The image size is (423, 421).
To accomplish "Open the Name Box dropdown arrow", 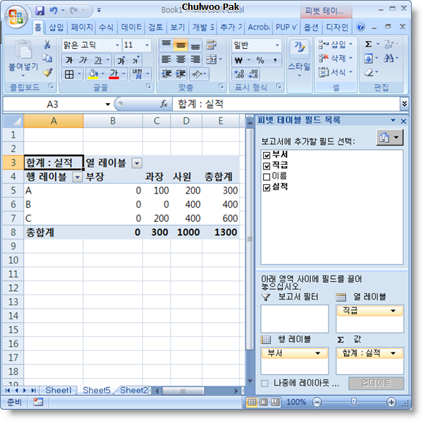I will coord(108,105).
